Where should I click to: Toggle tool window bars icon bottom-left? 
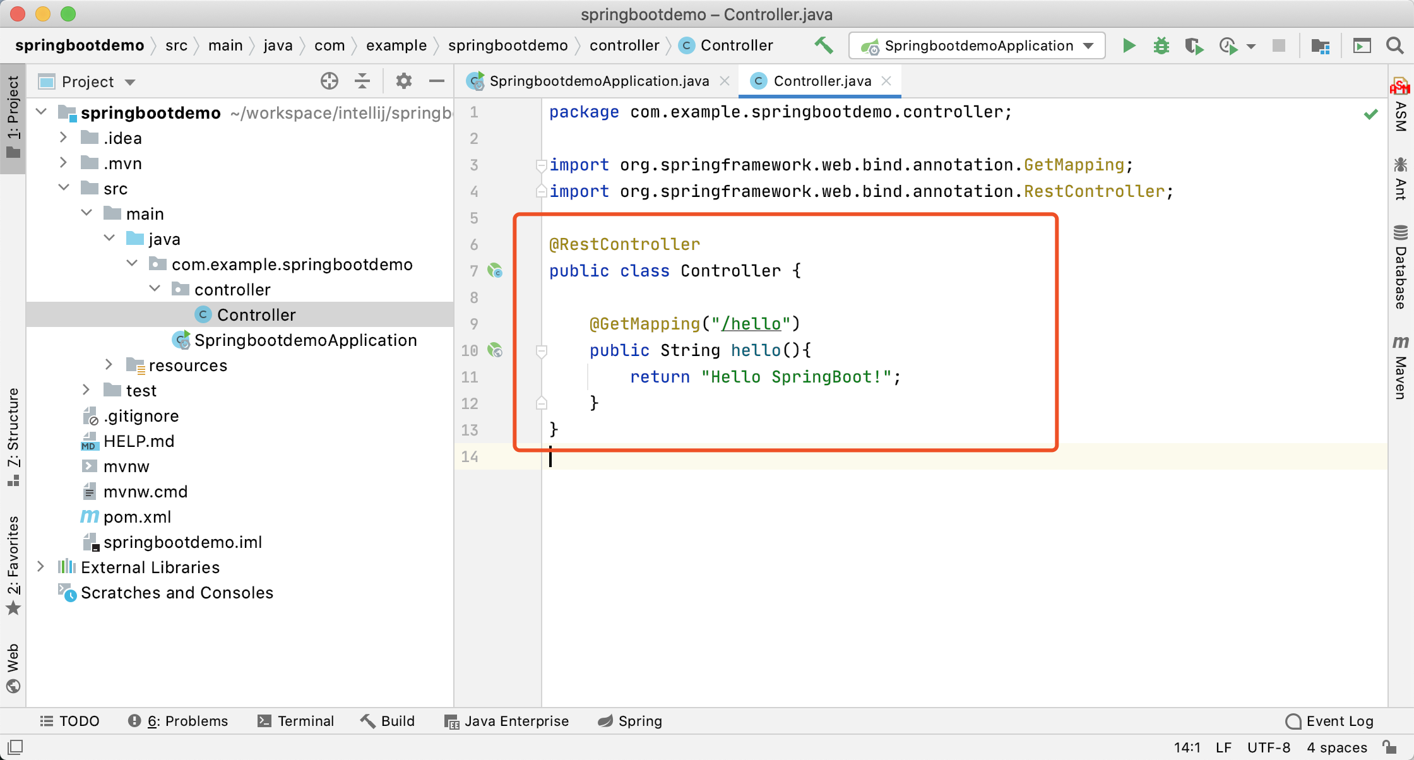(15, 747)
